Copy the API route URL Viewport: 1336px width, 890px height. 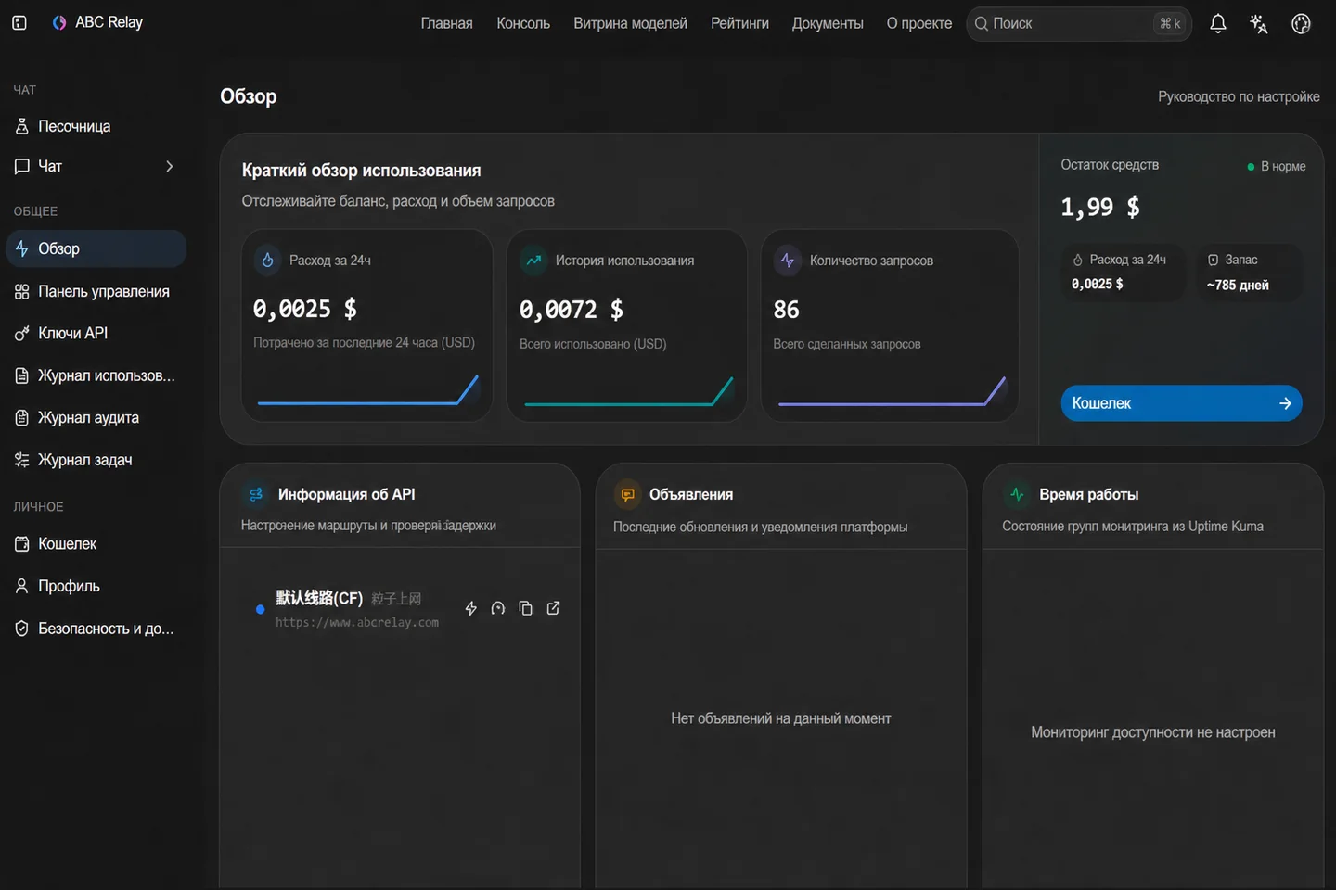(525, 608)
